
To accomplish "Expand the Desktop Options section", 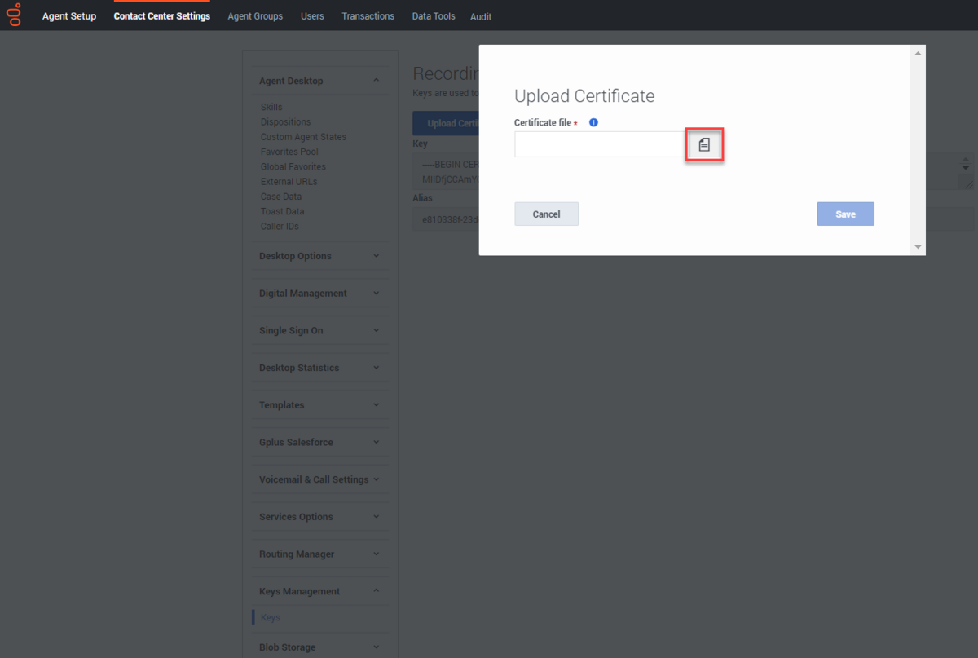I will click(x=319, y=256).
